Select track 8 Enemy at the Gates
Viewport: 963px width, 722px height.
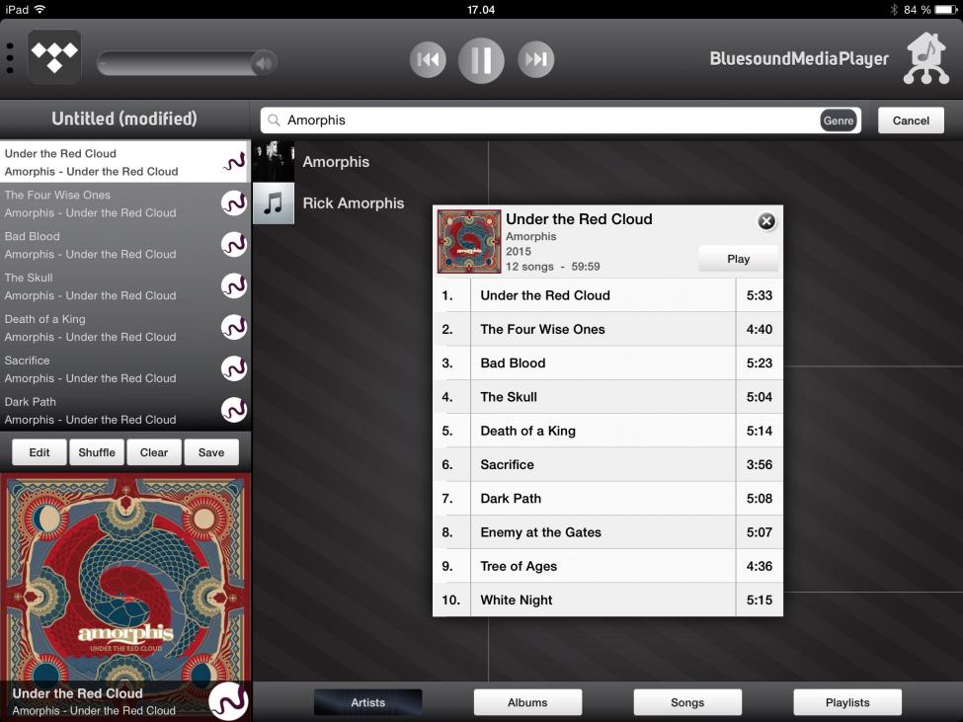[607, 531]
